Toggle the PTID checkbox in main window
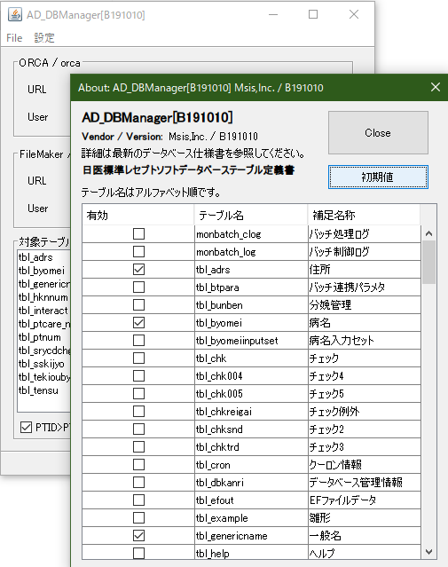The height and width of the screenshot is (567, 448). (x=26, y=428)
